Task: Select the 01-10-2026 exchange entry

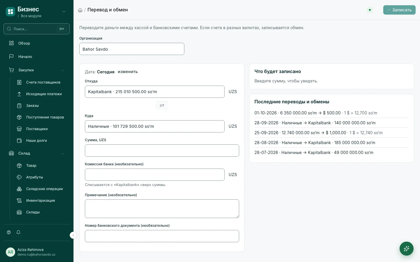Action: (332, 113)
